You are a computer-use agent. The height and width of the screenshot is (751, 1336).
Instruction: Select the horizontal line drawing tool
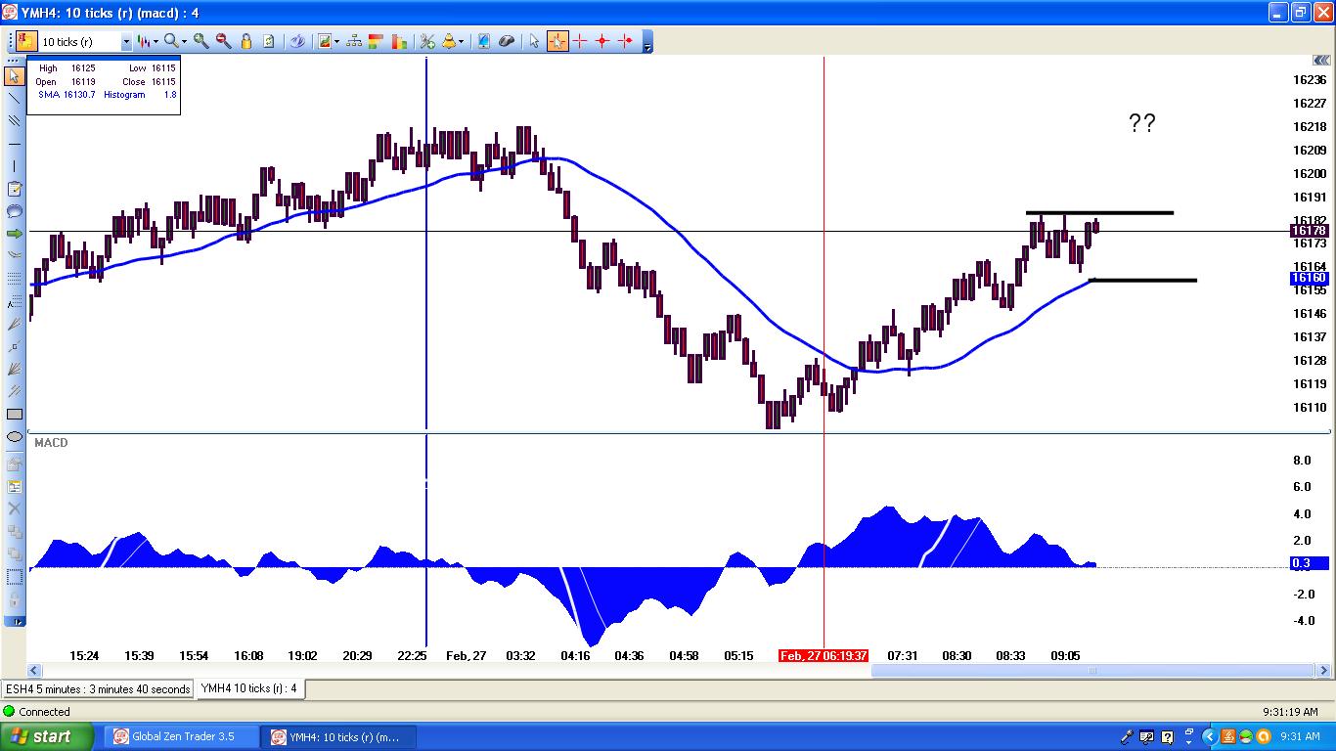[14, 144]
